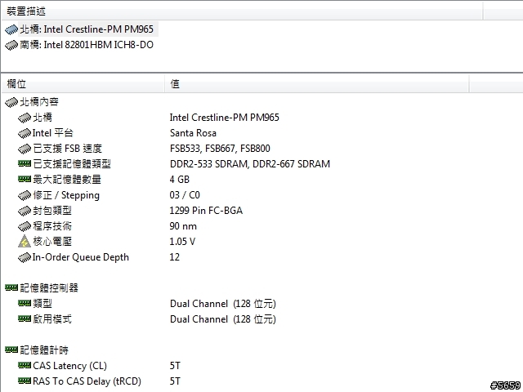Click the Dual Channel value for 啟用模式
Image resolution: width=523 pixels, height=392 pixels.
click(223, 319)
